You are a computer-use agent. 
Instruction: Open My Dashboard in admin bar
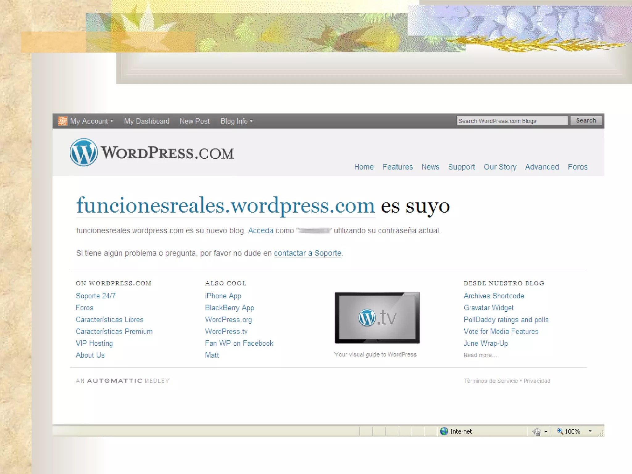(x=147, y=121)
